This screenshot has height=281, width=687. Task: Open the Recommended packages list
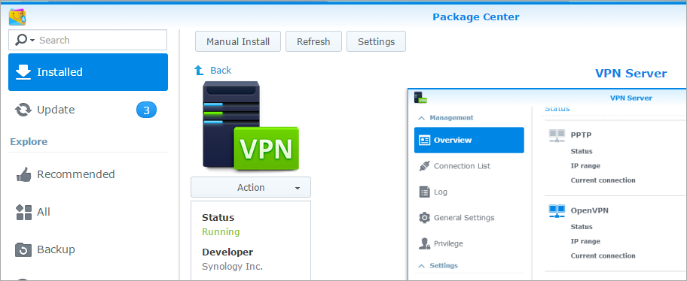click(88, 174)
